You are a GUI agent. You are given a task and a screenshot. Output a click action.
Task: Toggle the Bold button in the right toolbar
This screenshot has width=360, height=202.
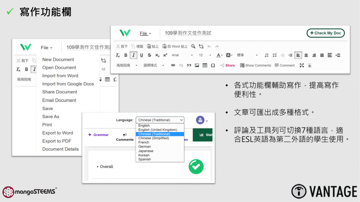[x=126, y=55]
